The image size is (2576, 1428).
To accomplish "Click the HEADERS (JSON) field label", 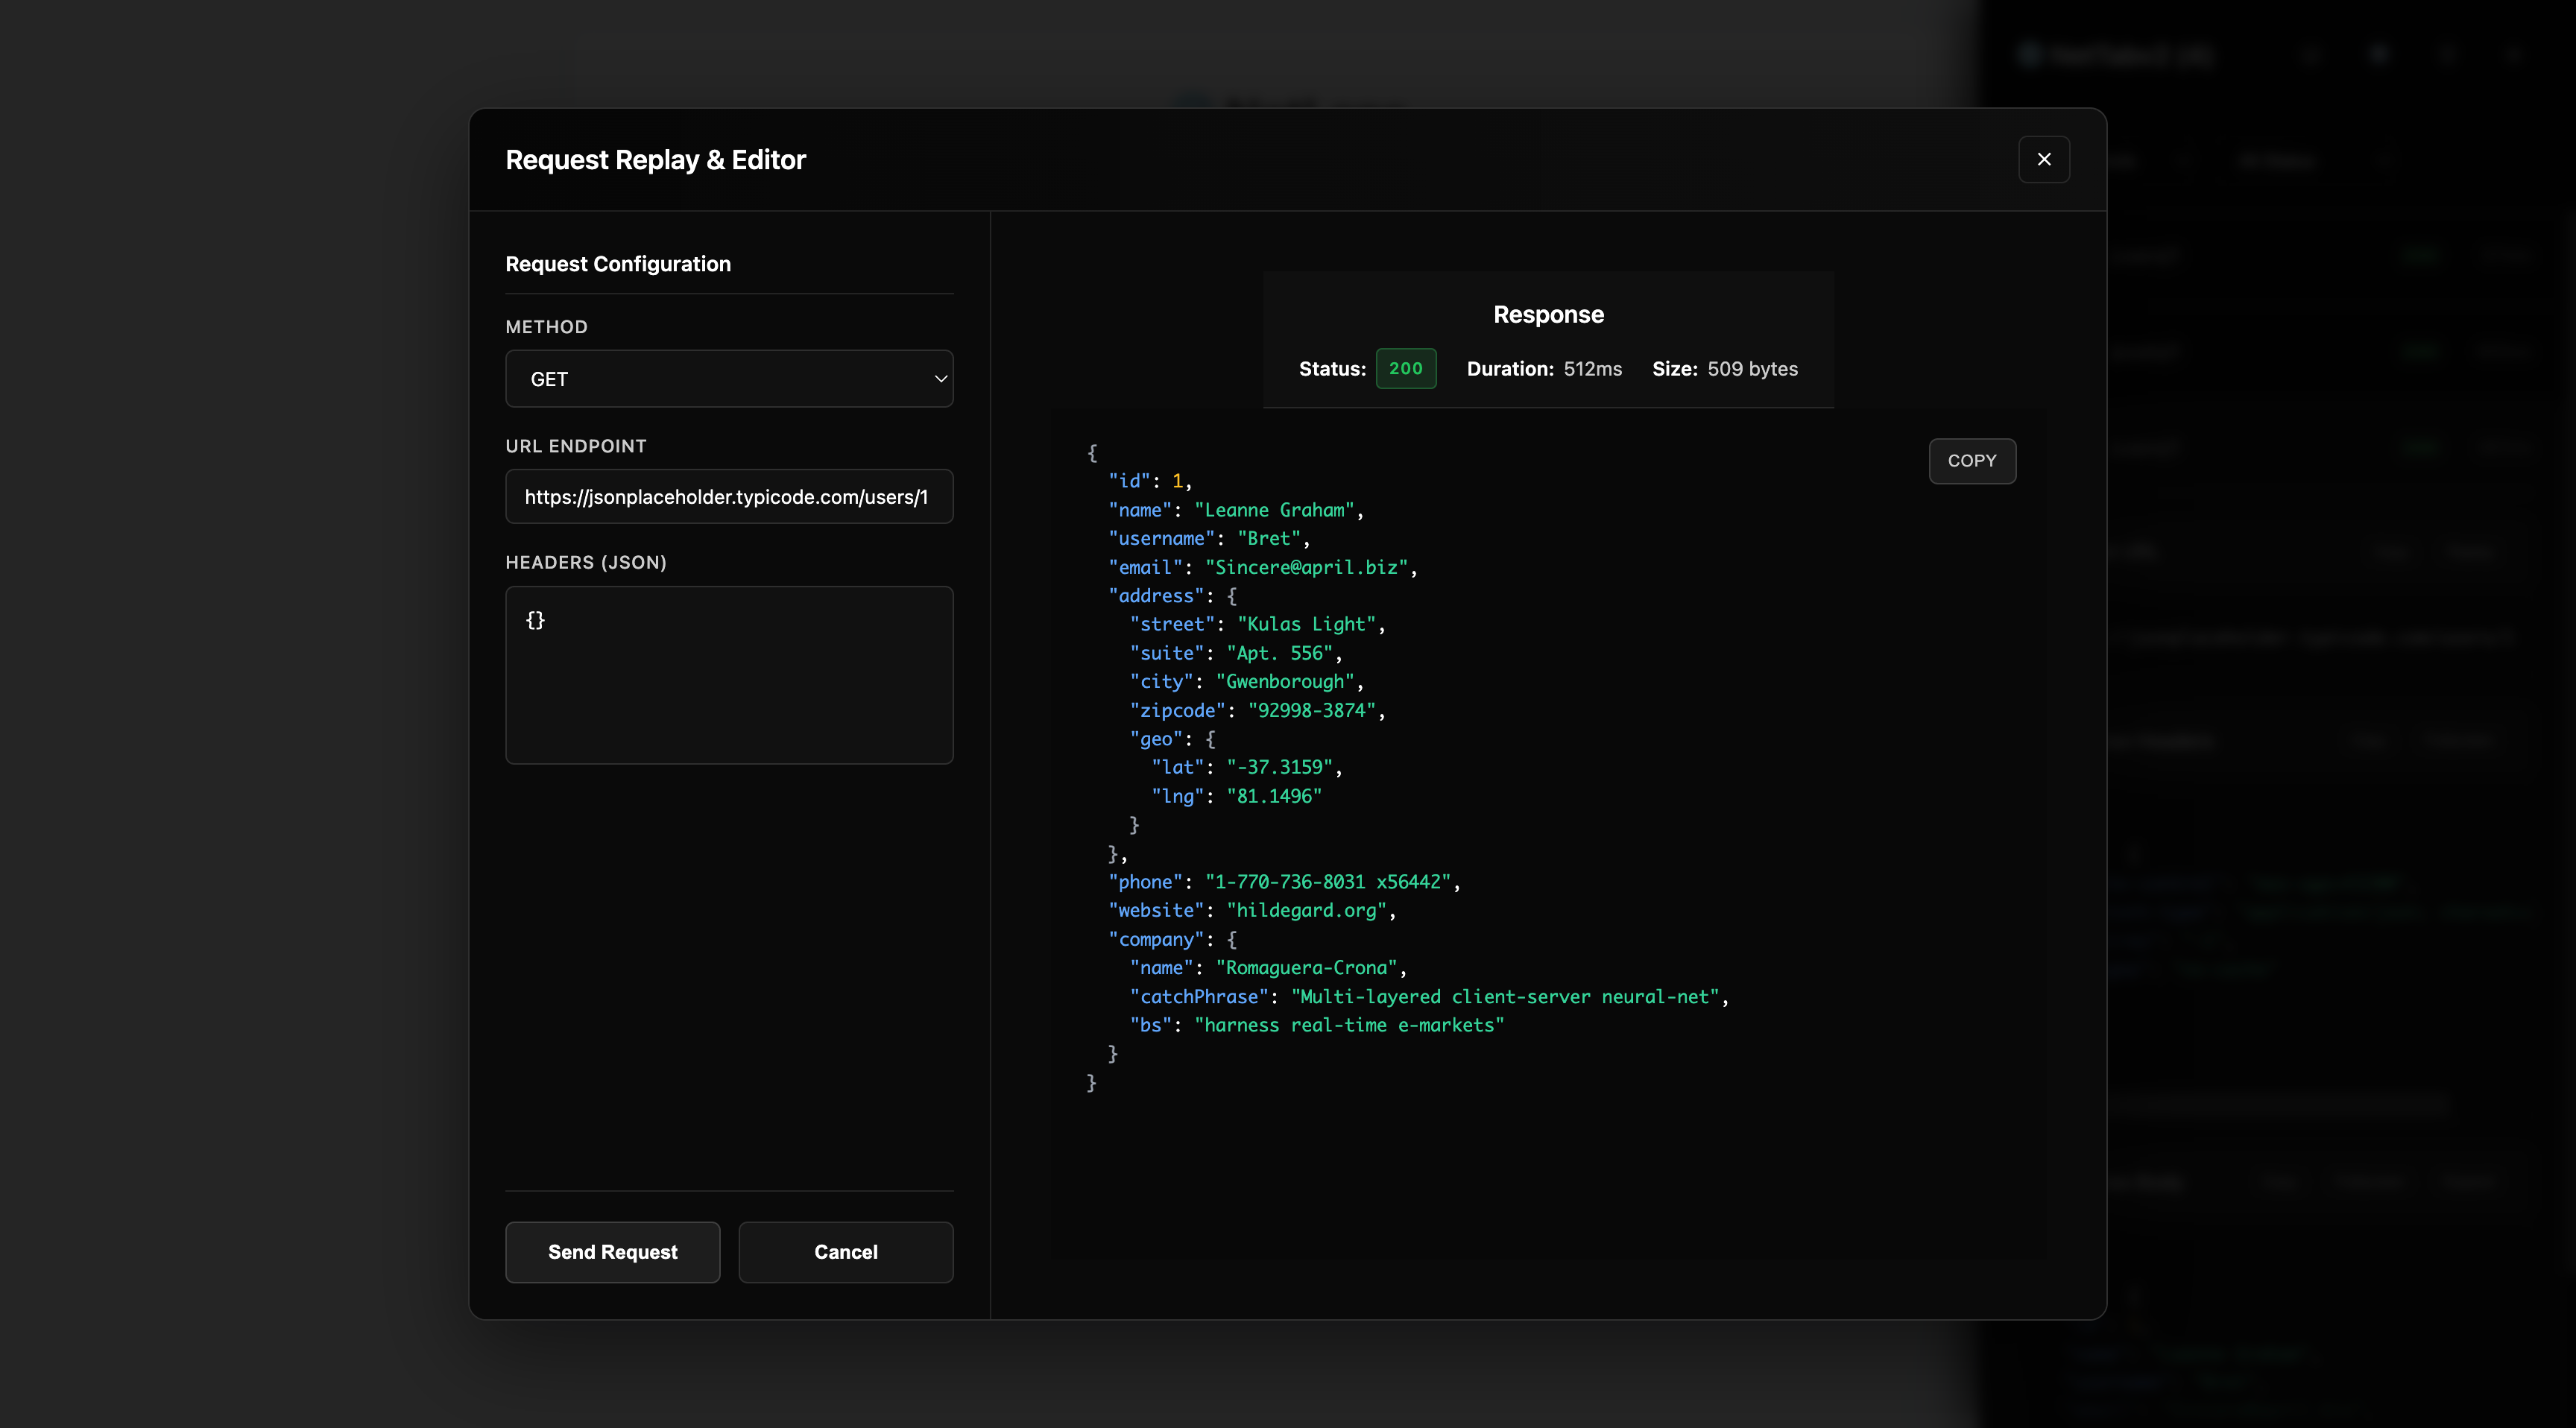I will (585, 562).
